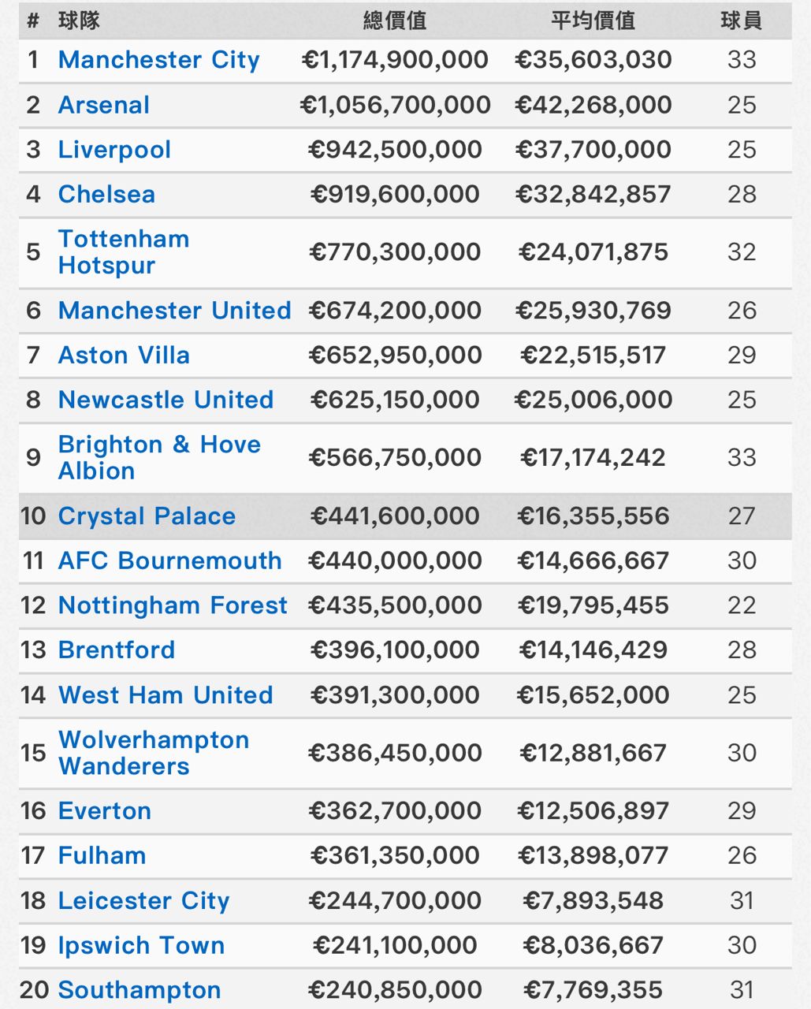Go to Newcastle United page
Viewport: 811px width, 1009px height.
[x=166, y=400]
